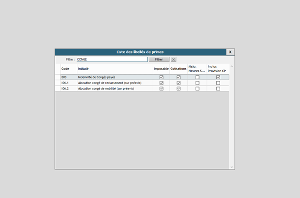This screenshot has height=198, width=300.
Task: Clear the filter with the X icon
Action: (173, 59)
